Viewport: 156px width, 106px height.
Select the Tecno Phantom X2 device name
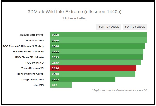click(32, 68)
